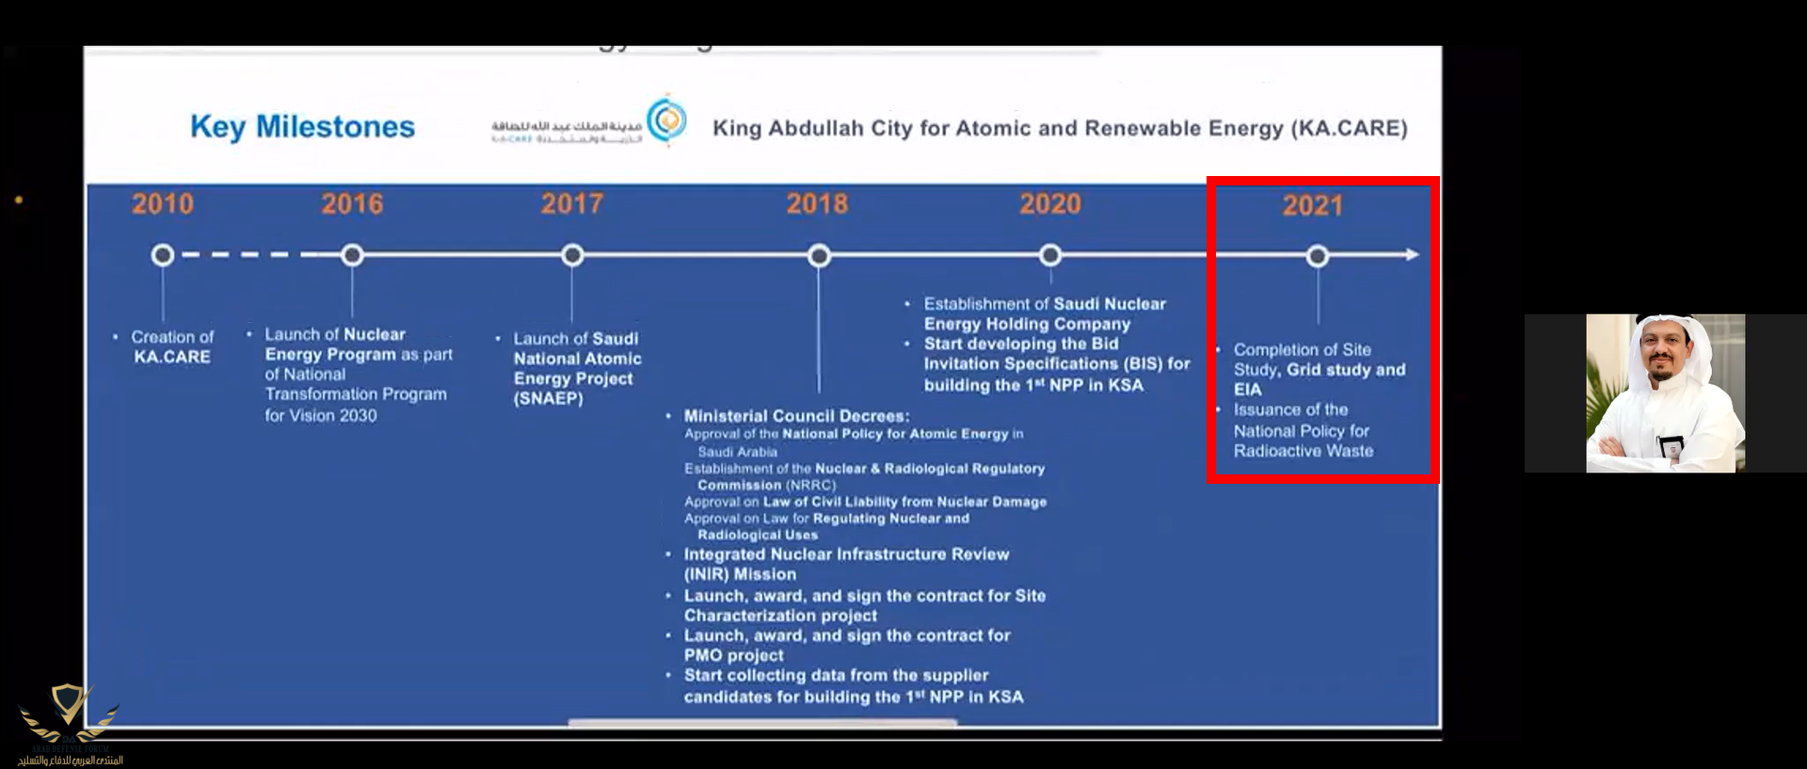Click the speaker's webcam thumbnail

pos(1665,393)
